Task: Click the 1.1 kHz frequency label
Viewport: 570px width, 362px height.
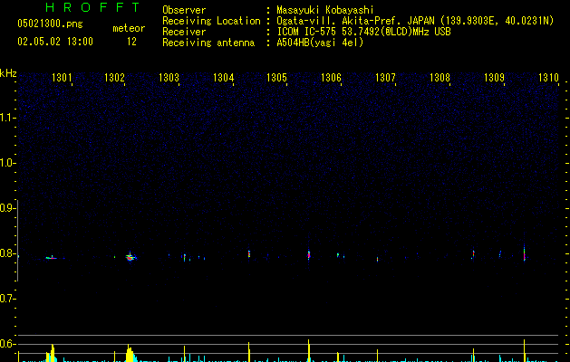Action: tap(7, 118)
